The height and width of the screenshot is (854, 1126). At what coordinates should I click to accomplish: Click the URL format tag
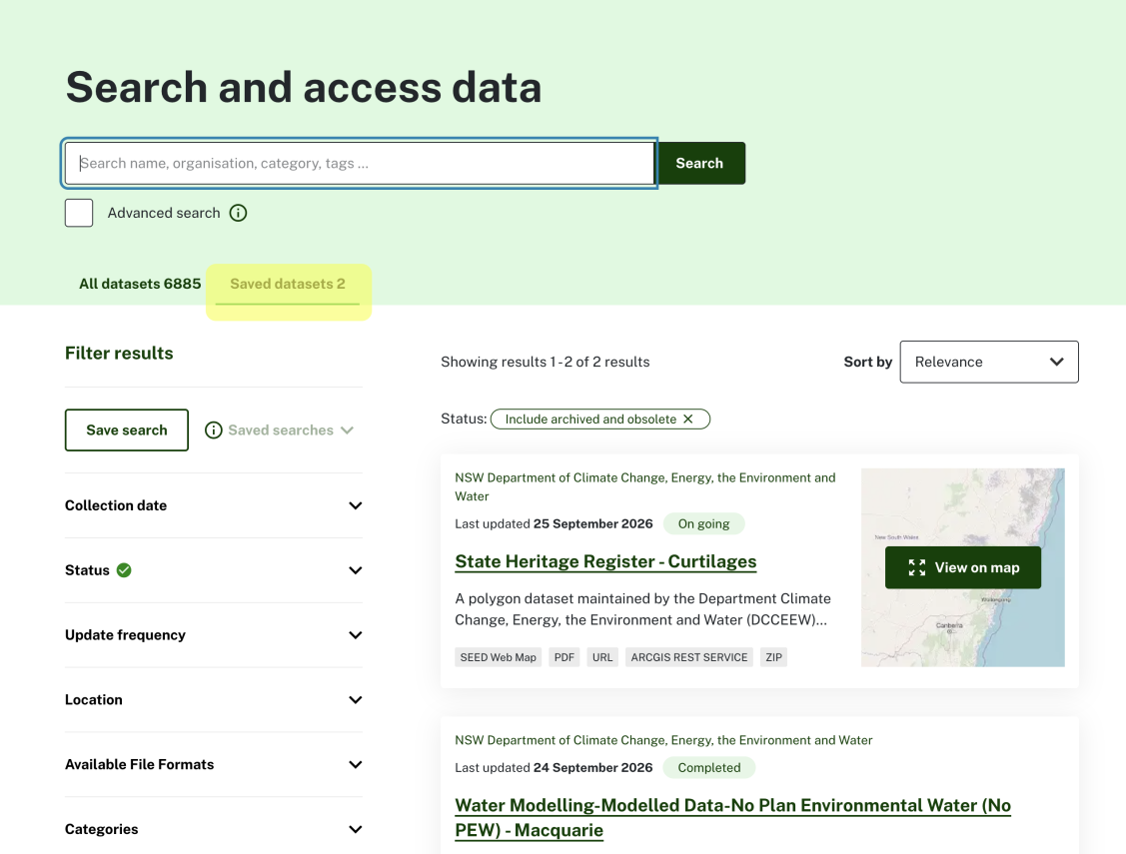tap(602, 657)
